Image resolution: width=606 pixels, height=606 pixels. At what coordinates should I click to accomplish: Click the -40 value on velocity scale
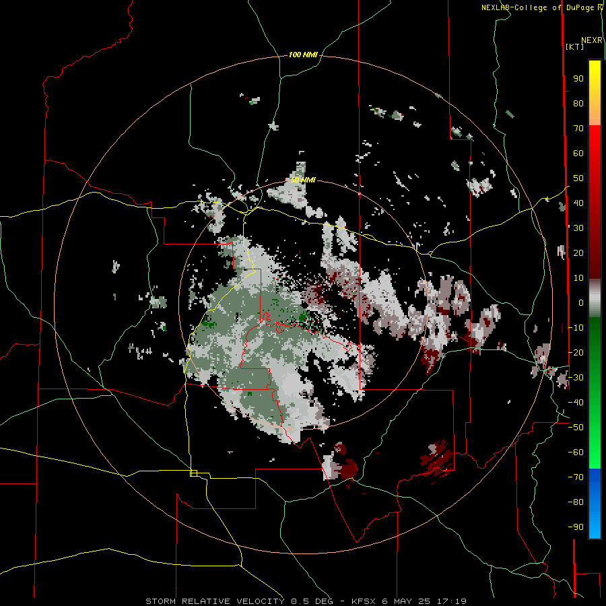pos(576,403)
